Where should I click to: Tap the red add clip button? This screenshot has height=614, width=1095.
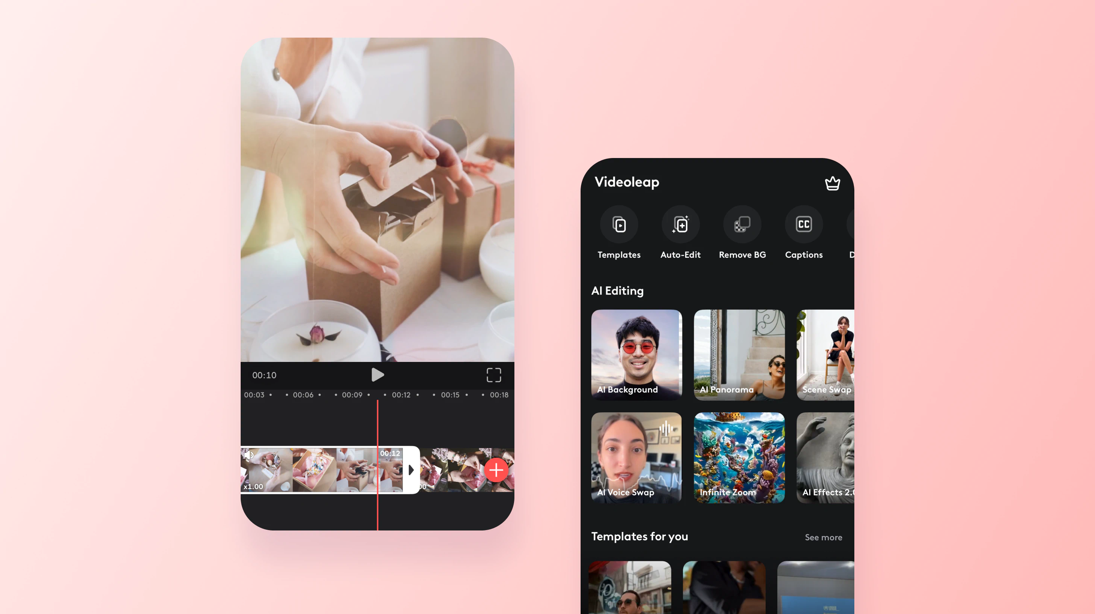click(x=496, y=470)
